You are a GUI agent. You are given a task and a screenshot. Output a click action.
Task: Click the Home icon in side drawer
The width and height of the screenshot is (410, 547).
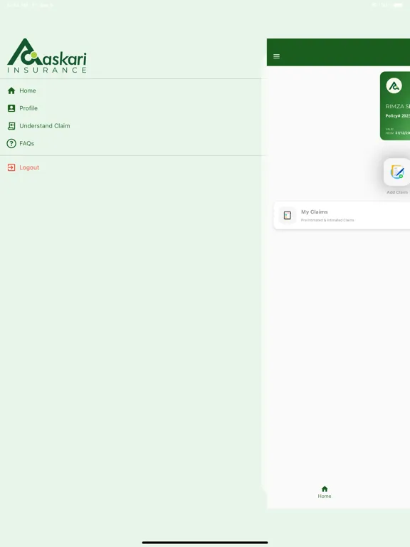(x=11, y=90)
